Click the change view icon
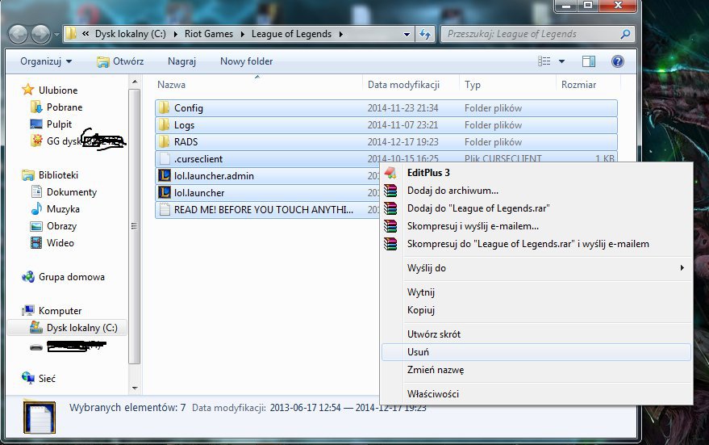Viewport: 709px width, 445px height. (544, 61)
